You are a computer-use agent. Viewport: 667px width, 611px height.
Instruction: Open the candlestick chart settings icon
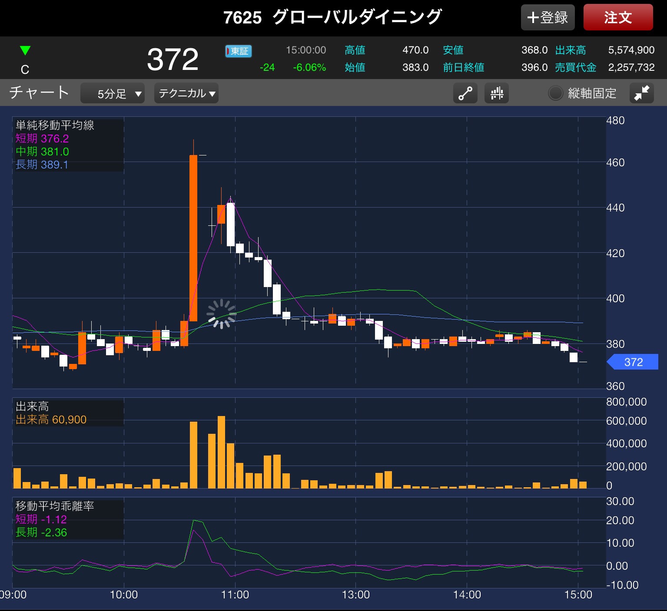[497, 93]
